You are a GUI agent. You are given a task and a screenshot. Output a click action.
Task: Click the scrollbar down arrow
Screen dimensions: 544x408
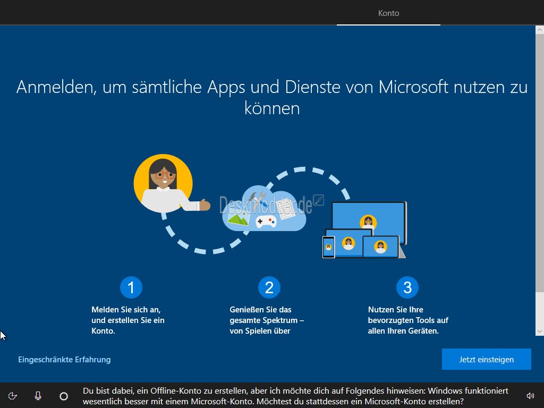pos(540,331)
